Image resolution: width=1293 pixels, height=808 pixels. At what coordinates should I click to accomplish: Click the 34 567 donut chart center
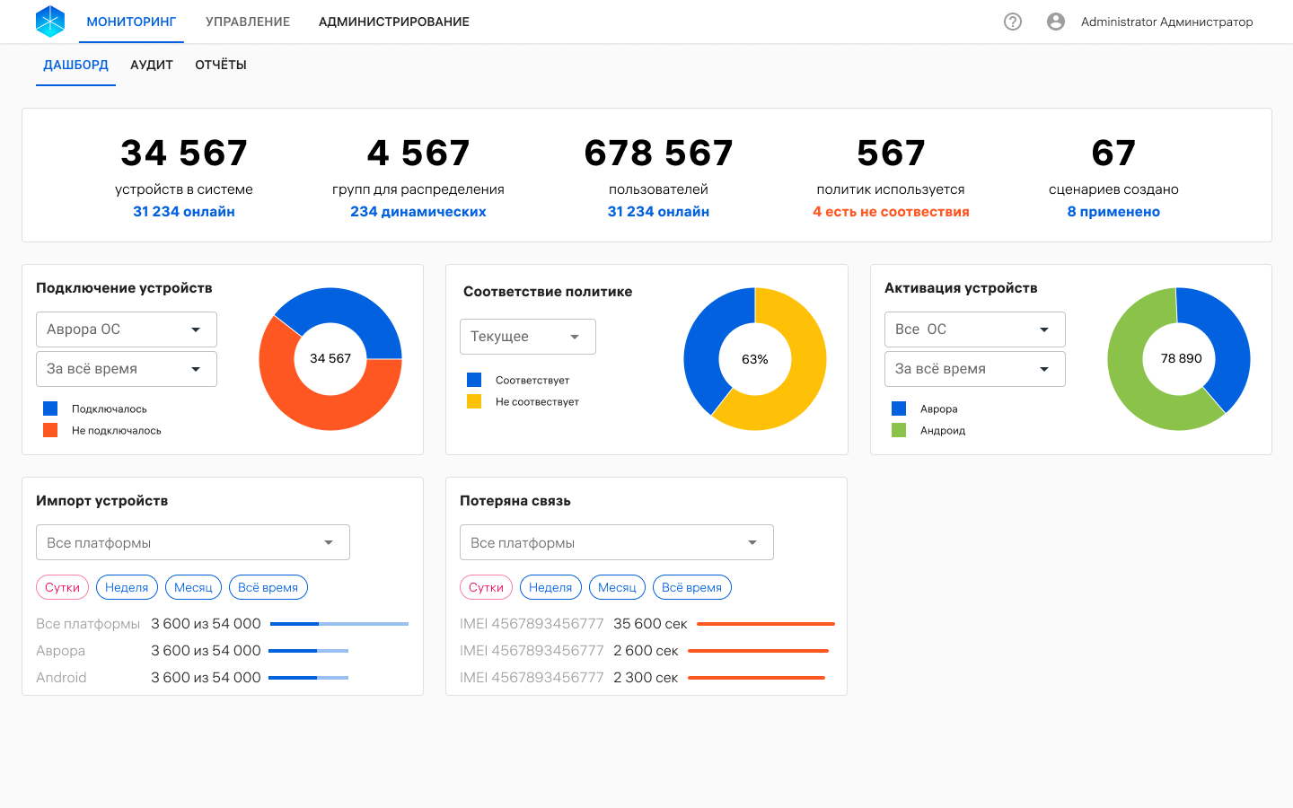330,358
